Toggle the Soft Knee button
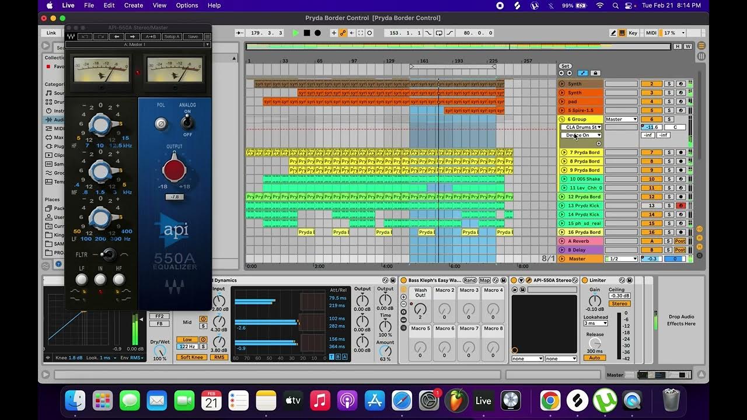Viewport: 747px width, 420px height. pos(193,358)
